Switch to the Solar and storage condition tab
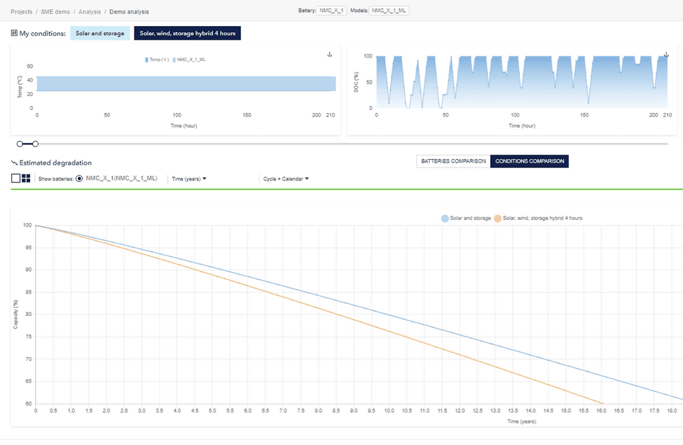 click(99, 32)
